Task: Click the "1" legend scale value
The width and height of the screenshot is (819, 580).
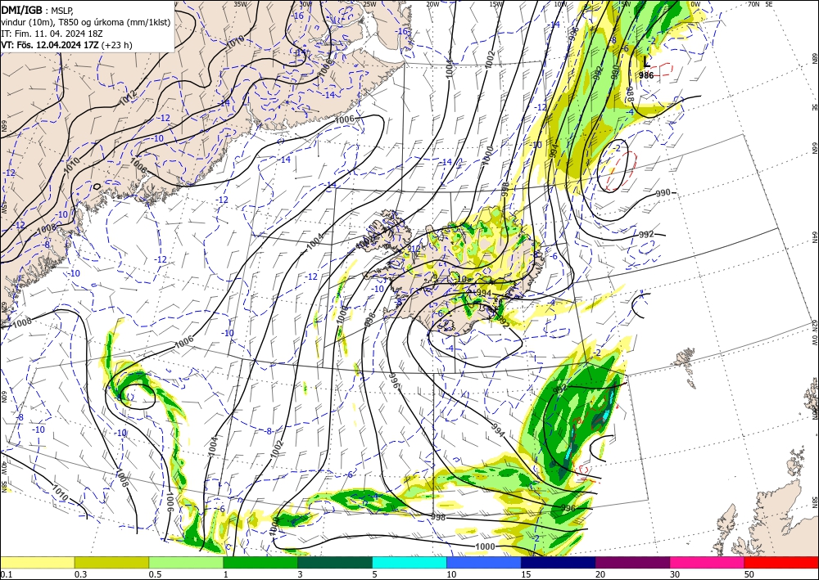Action: coord(226,574)
